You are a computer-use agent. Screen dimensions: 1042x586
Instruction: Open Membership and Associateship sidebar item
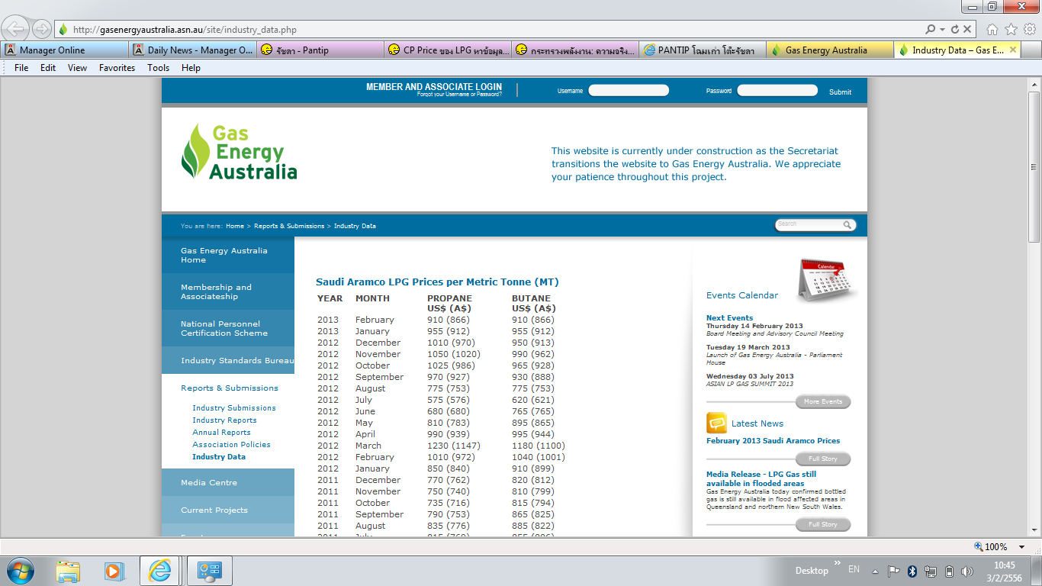tap(227, 291)
